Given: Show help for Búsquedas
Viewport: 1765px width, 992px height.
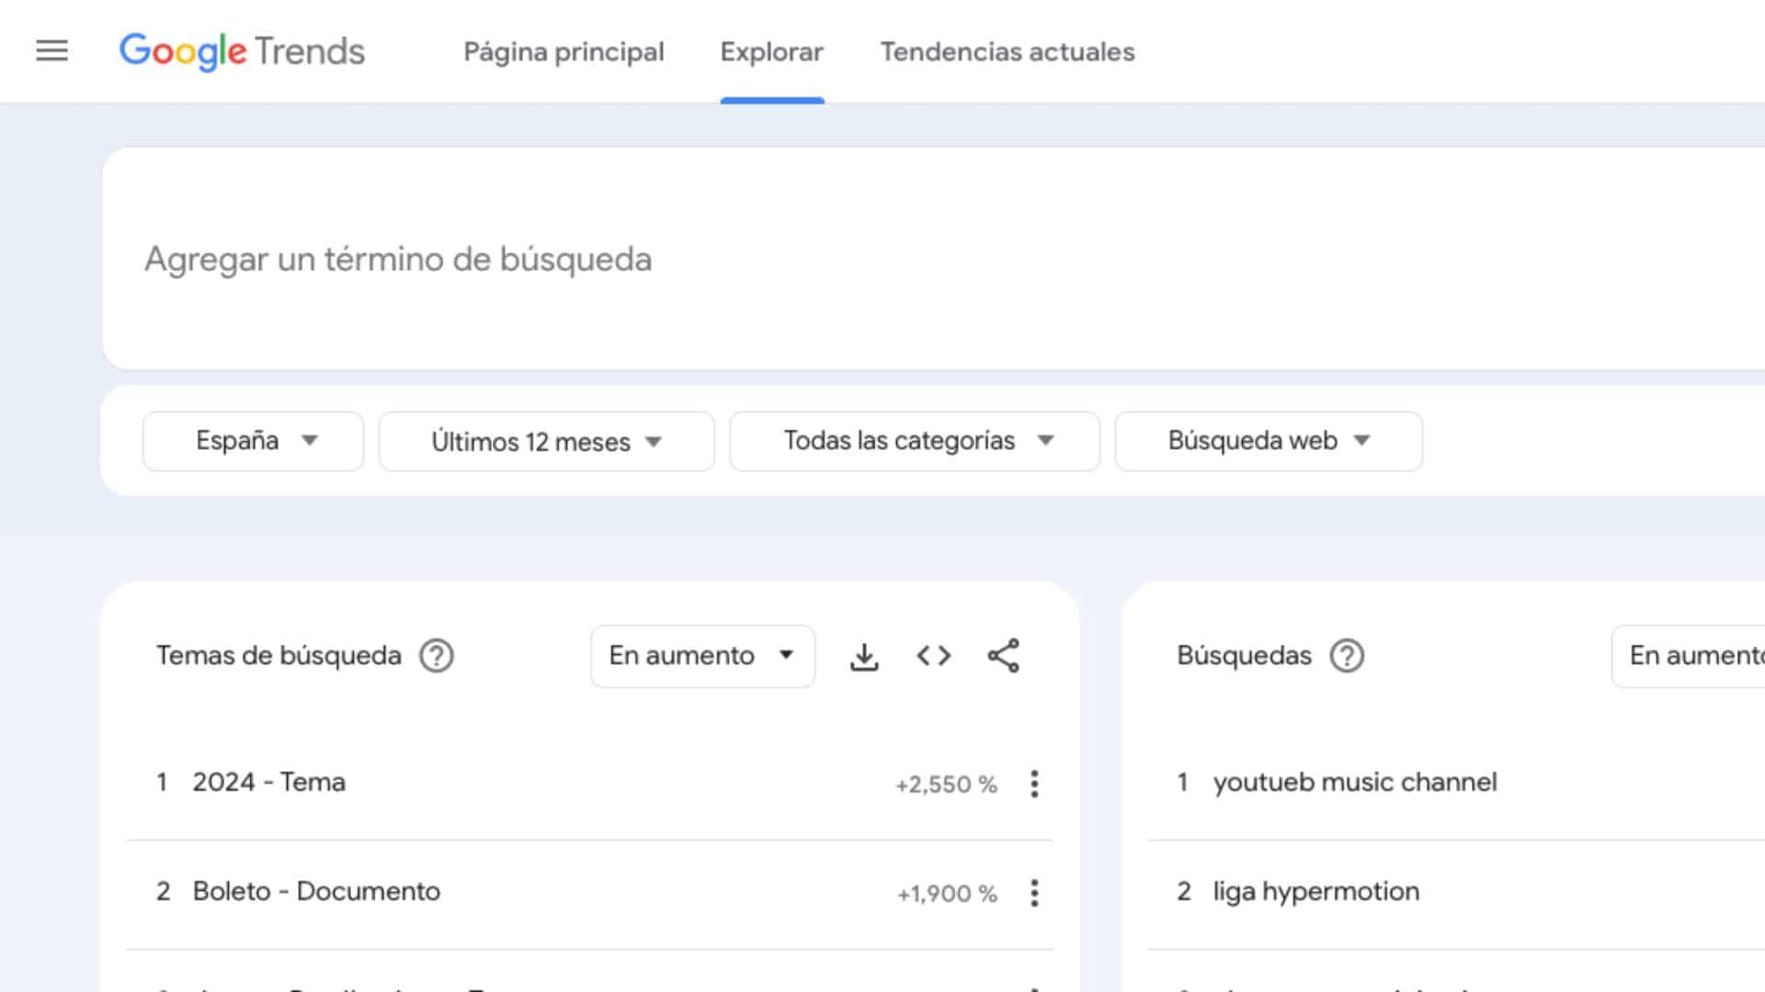Looking at the screenshot, I should tap(1347, 656).
